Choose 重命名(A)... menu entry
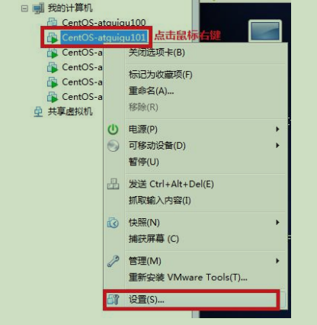 click(151, 91)
